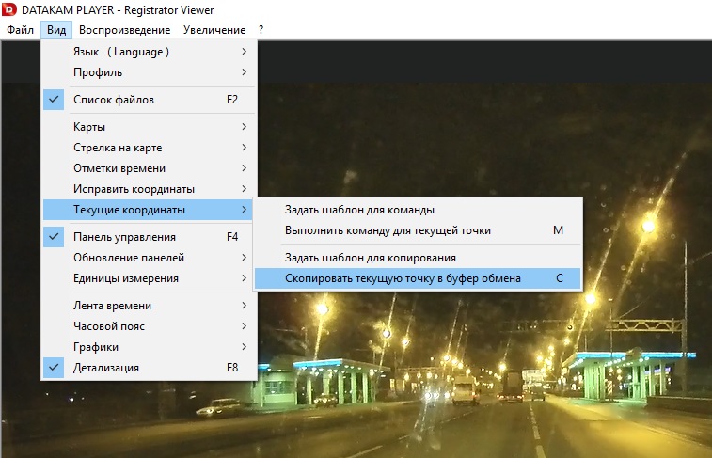The image size is (712, 458).
Task: Open the ? help menu
Action: 261,30
